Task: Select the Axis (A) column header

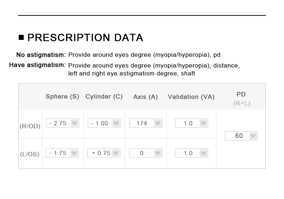Action: [146, 97]
